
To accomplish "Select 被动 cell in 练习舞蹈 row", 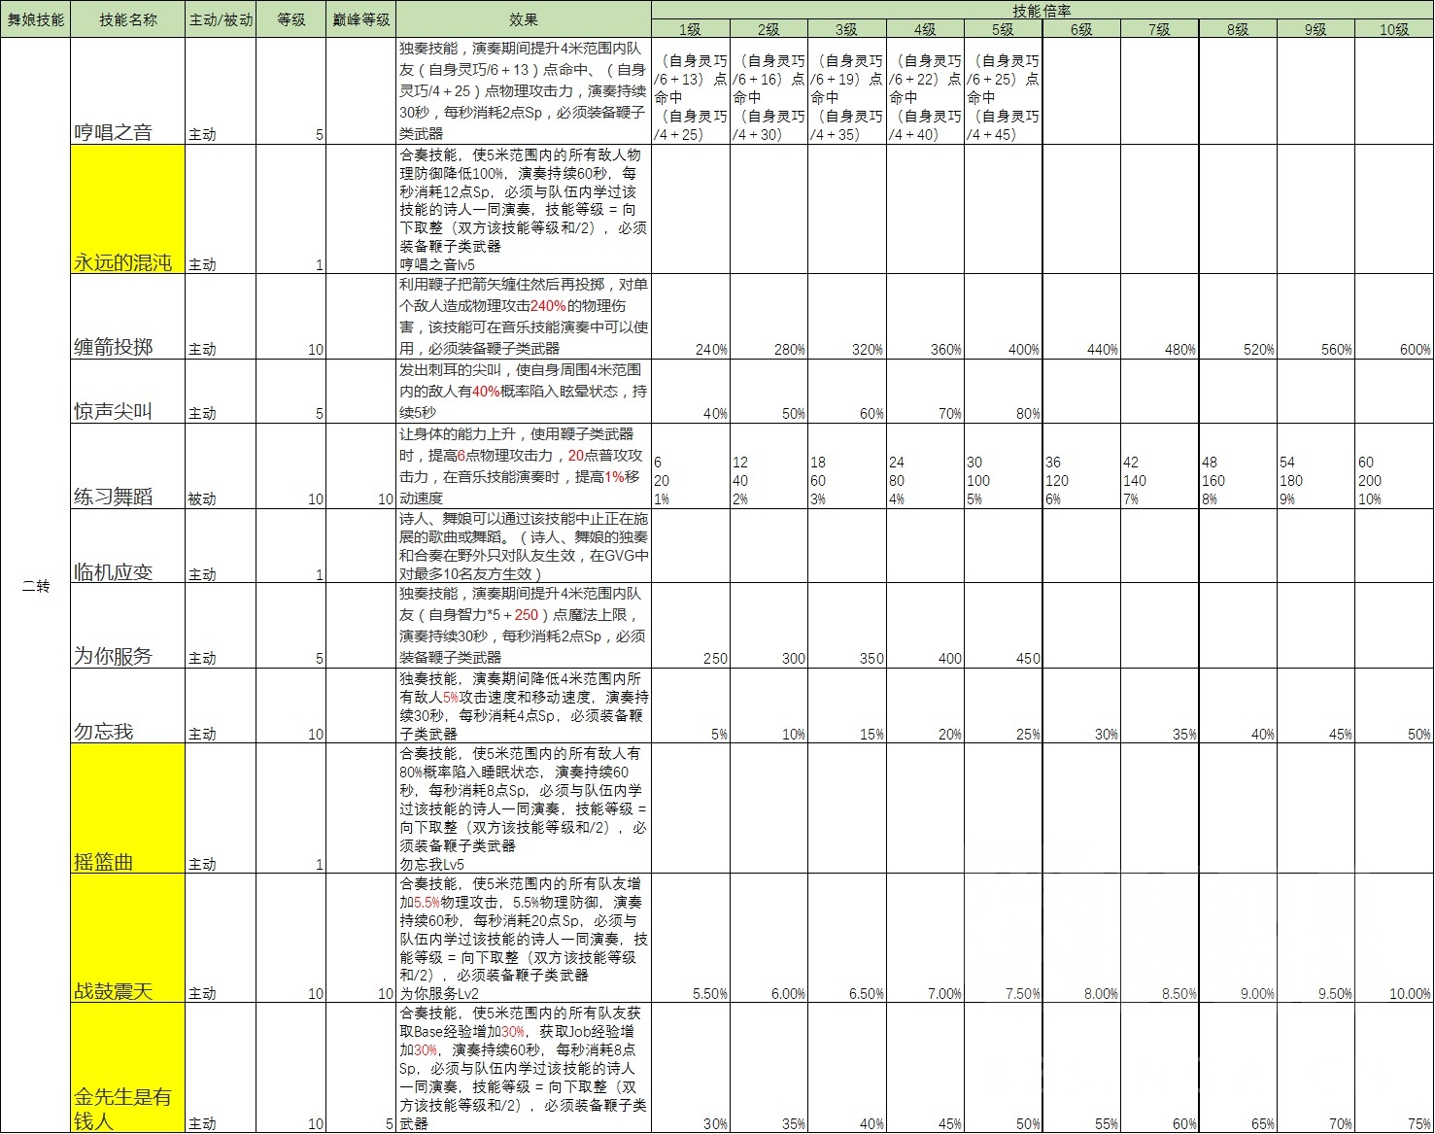I will (x=221, y=465).
